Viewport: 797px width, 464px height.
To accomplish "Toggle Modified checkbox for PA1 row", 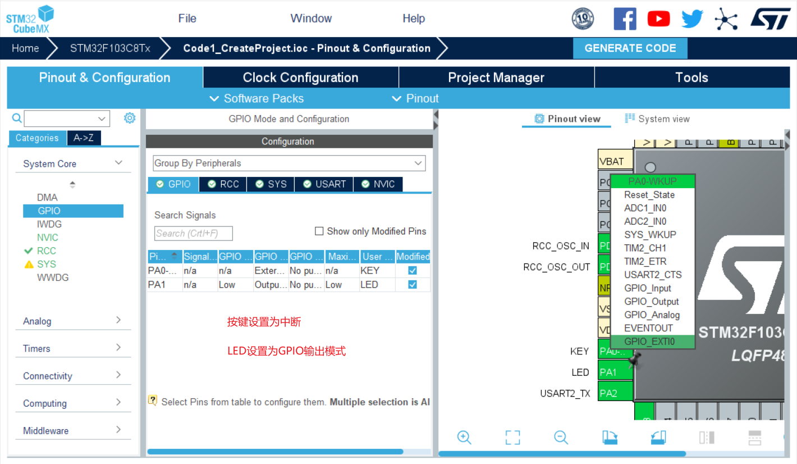I will 413,284.
